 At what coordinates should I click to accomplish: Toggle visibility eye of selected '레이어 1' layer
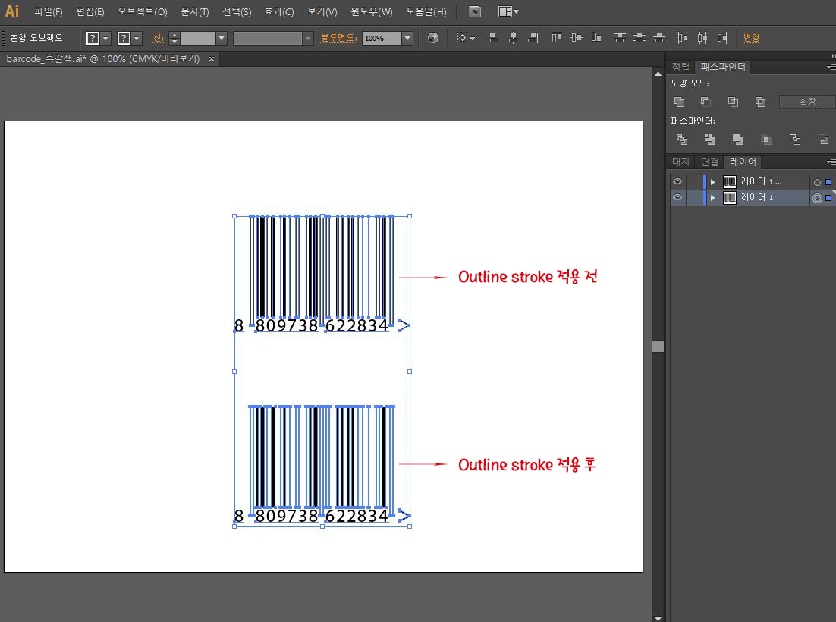pyautogui.click(x=677, y=198)
